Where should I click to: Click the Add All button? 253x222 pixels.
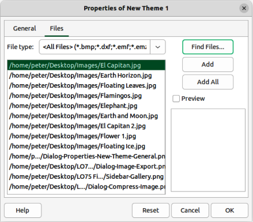(x=207, y=82)
